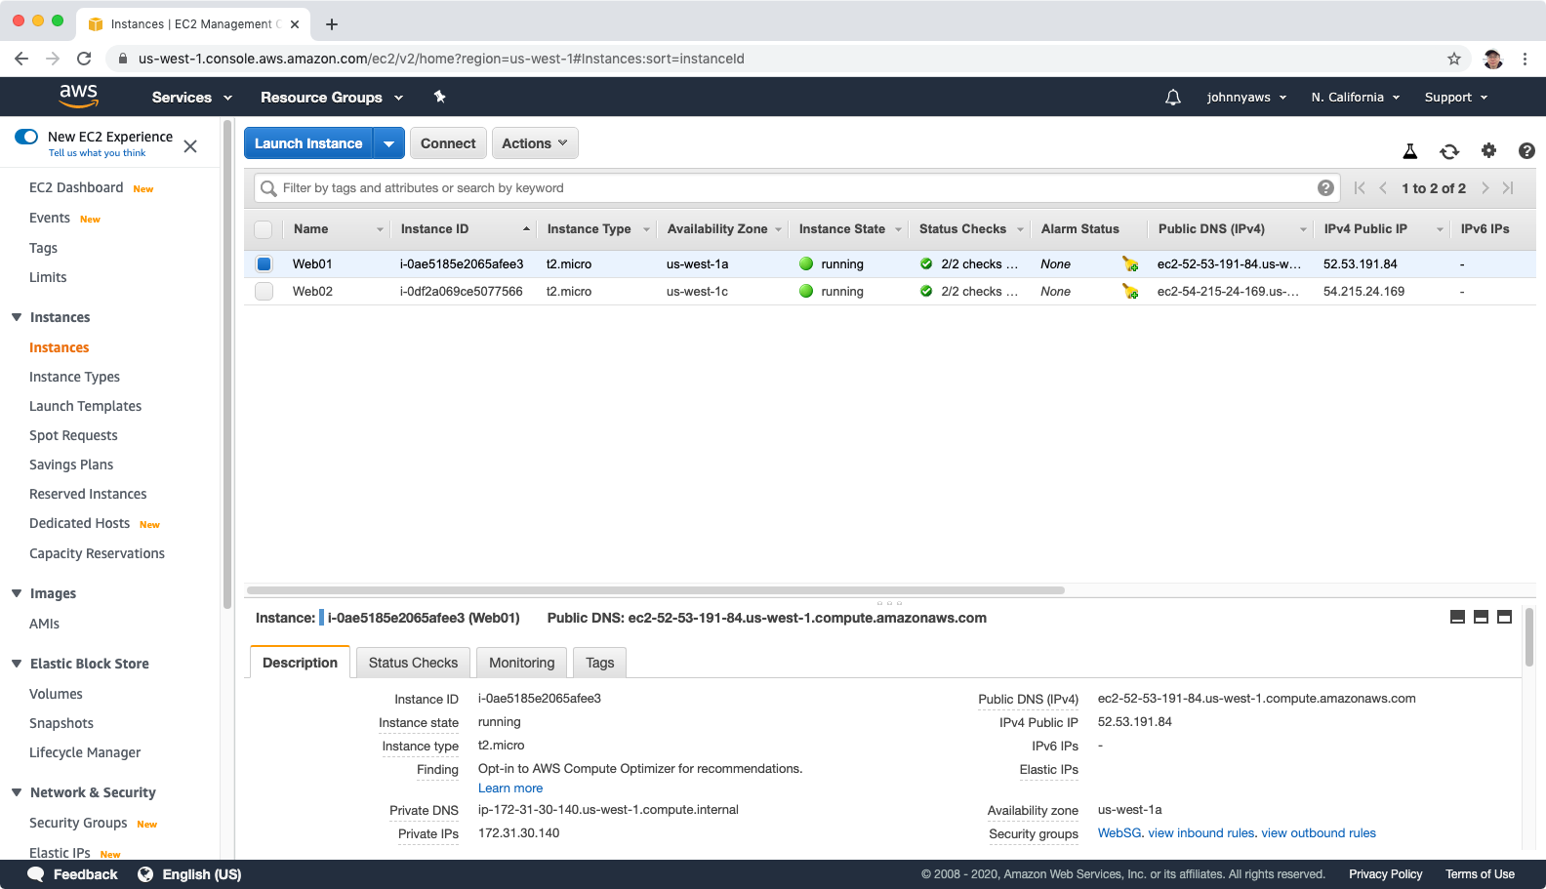Image resolution: width=1546 pixels, height=889 pixels.
Task: Collapse the Instances sidebar section
Action: 17,317
